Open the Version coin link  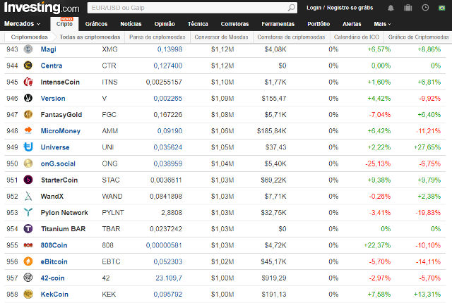click(x=53, y=99)
